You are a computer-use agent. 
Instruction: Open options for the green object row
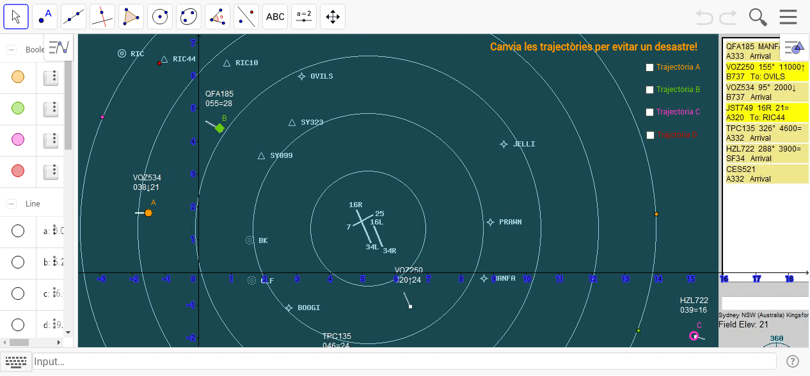(x=51, y=109)
